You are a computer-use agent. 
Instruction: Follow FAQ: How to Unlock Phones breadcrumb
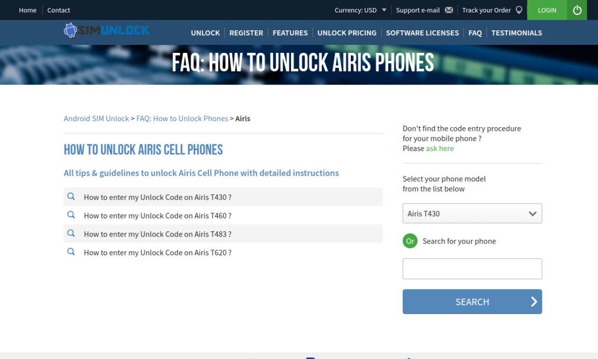[182, 118]
